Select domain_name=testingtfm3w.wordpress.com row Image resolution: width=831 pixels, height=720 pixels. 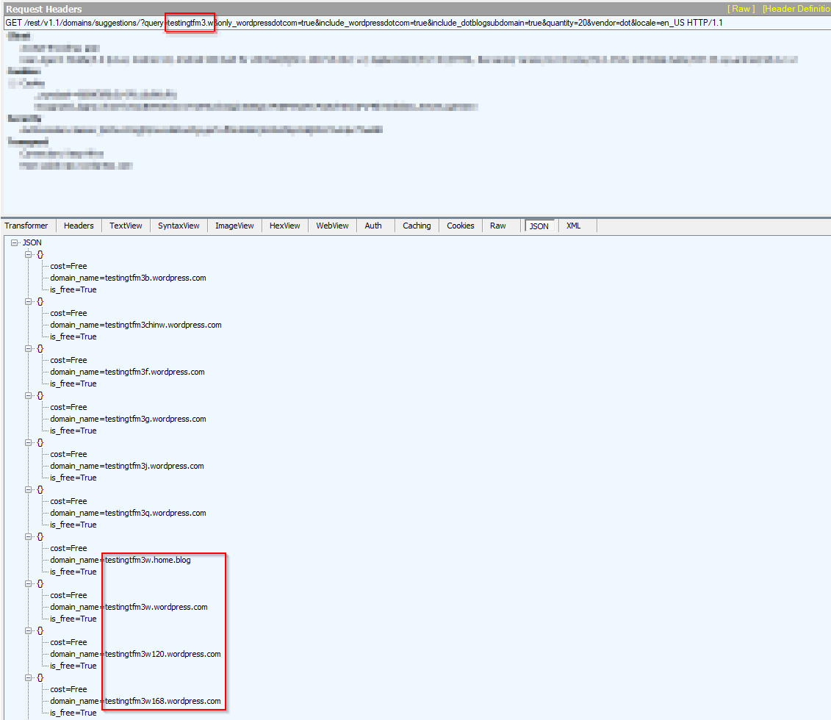tap(129, 607)
